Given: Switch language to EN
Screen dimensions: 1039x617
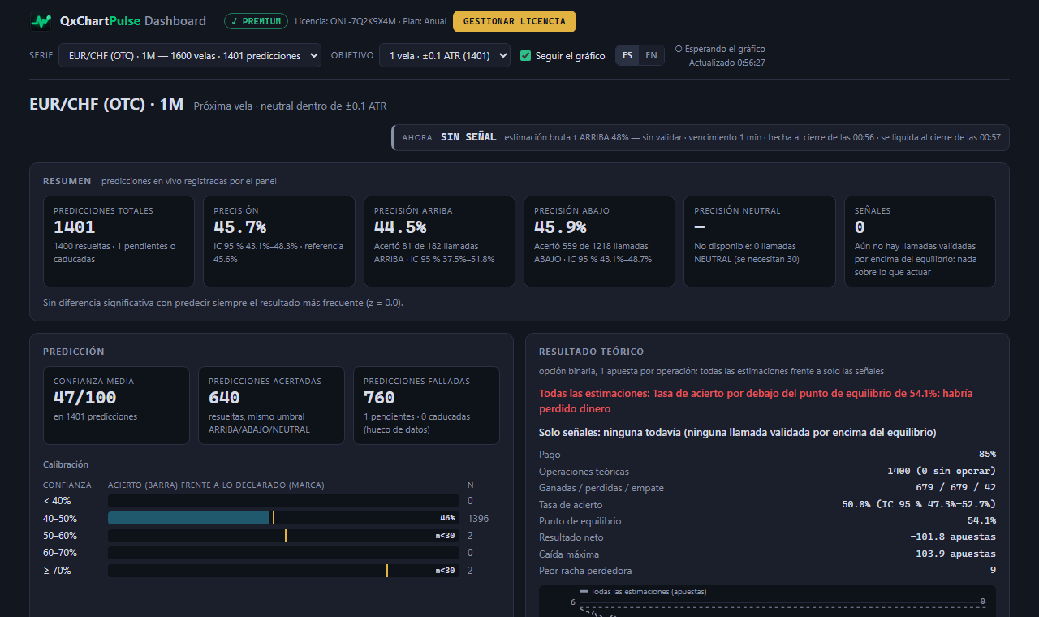Looking at the screenshot, I should click(652, 55).
